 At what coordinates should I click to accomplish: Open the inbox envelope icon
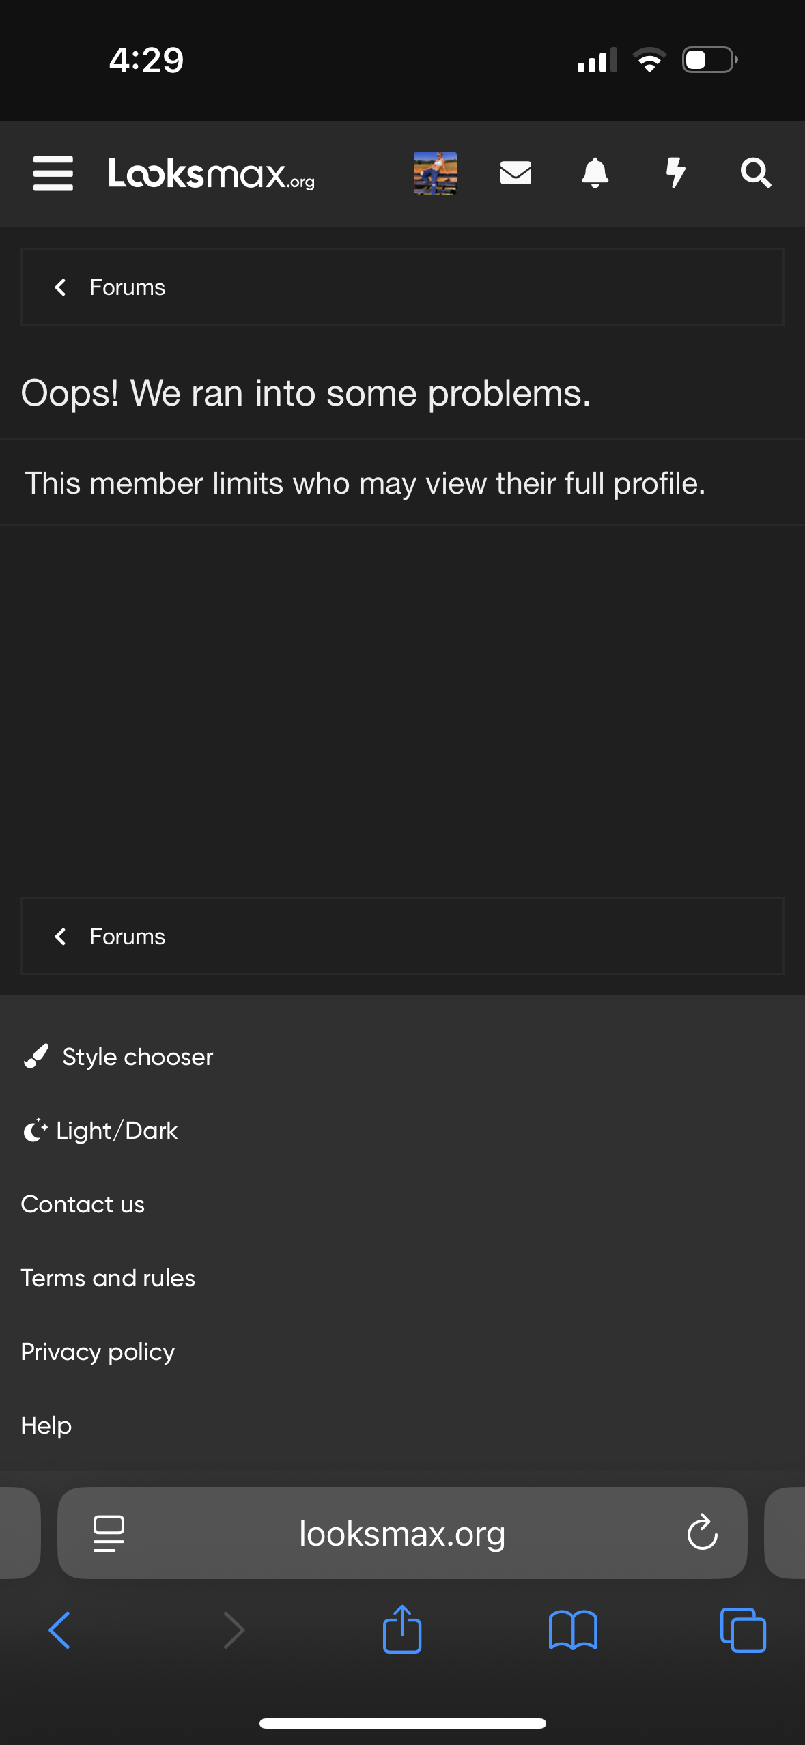coord(516,173)
